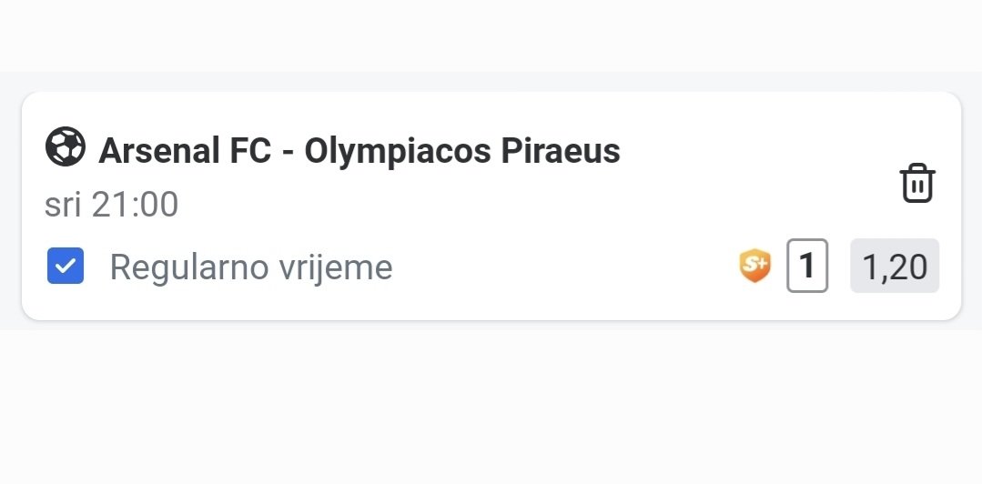Click the Regularno vrijeme label text
Screen dimensions: 982x484
click(251, 267)
